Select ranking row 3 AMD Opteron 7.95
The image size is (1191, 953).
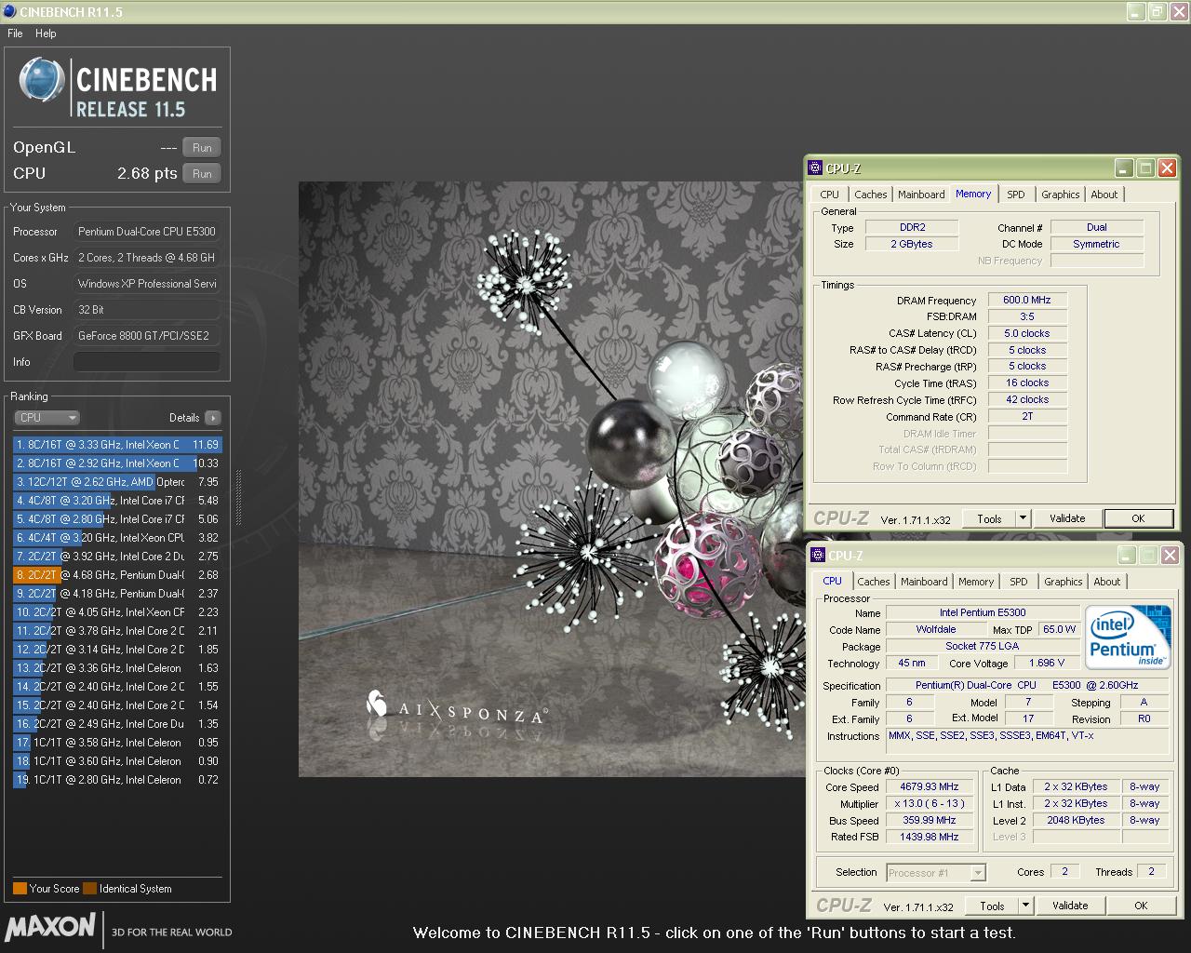tap(117, 482)
